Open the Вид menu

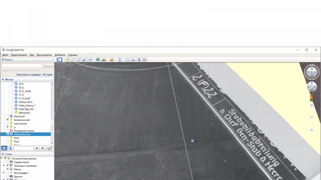point(32,55)
